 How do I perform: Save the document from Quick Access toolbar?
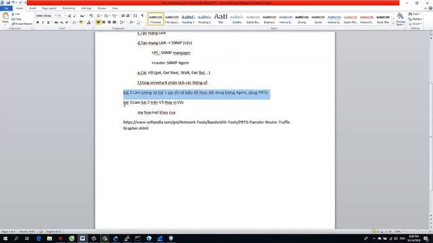click(8, 3)
